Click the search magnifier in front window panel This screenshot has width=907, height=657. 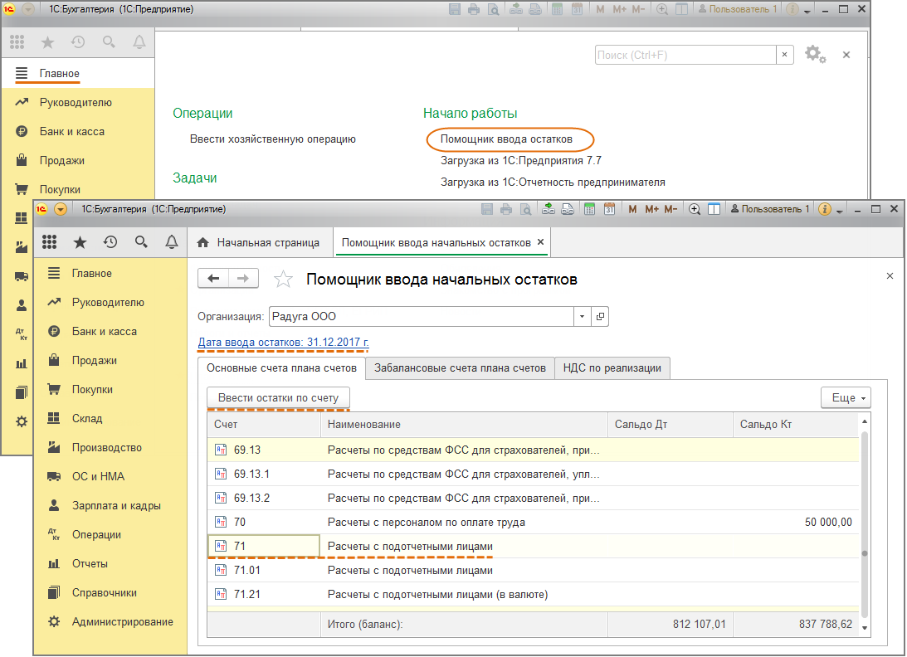click(x=141, y=242)
